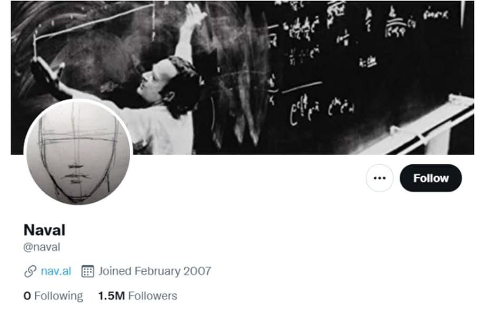This screenshot has height=323, width=485.
Task: Click the Naval display name
Action: (45, 230)
